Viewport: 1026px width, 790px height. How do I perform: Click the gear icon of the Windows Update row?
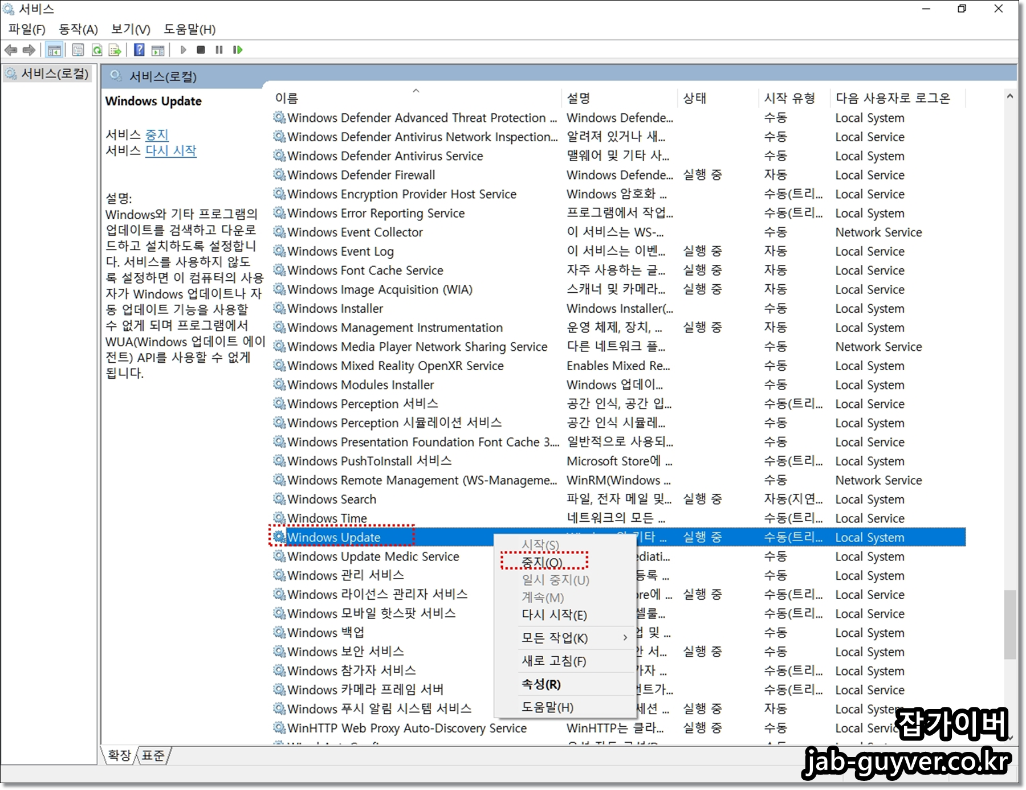tap(279, 537)
